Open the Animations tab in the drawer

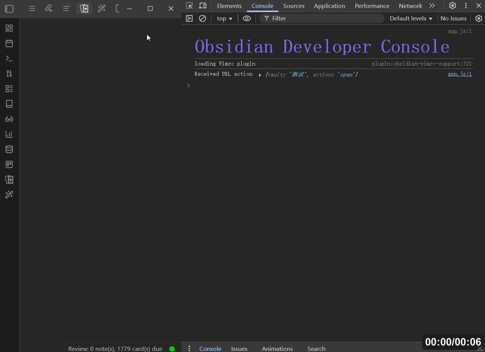point(277,349)
